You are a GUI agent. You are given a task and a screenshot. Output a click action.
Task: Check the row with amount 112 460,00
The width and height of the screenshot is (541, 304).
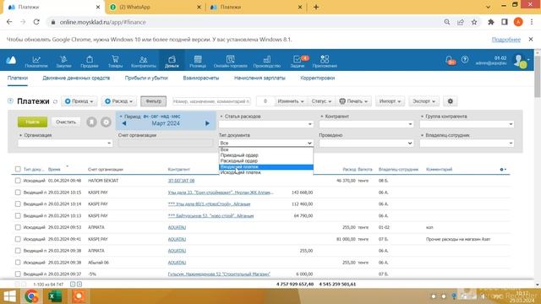18,204
